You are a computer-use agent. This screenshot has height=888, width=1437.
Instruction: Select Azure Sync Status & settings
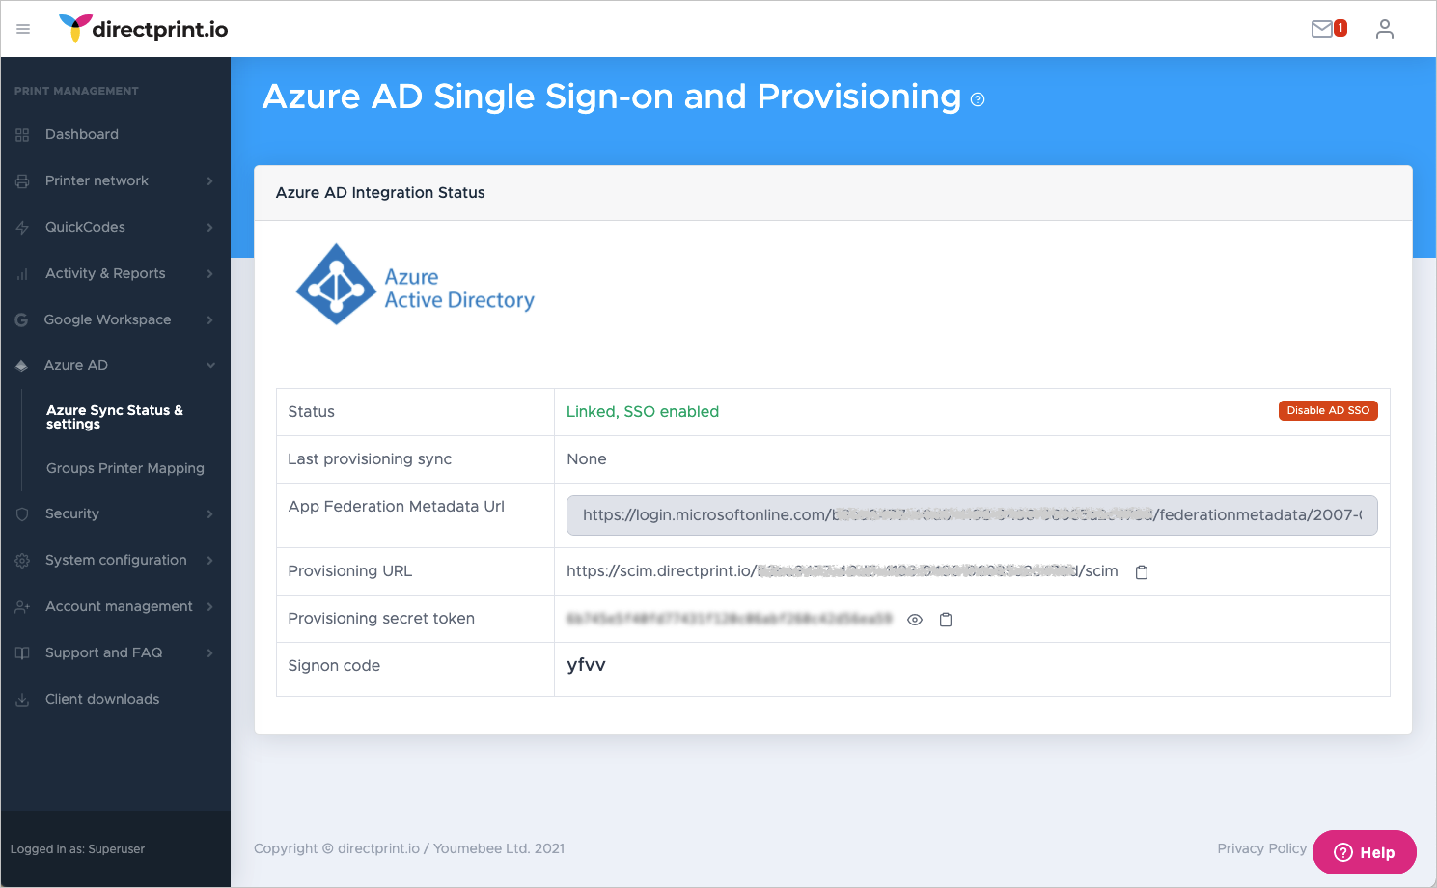tap(115, 417)
